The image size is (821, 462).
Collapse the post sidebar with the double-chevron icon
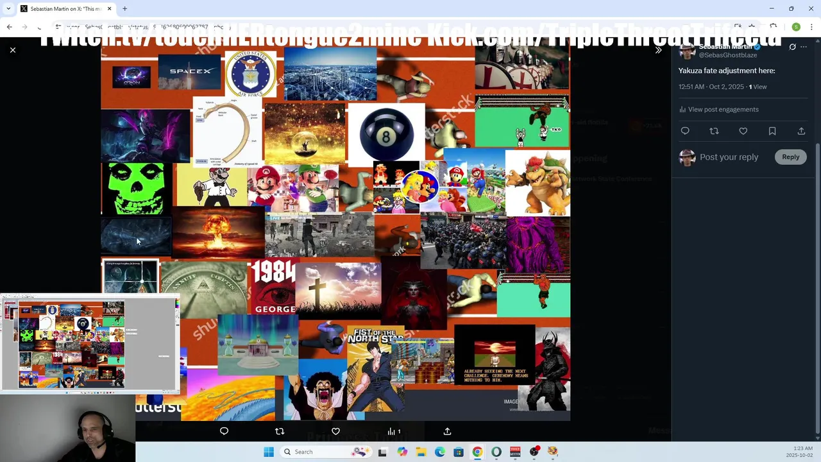pos(658,50)
